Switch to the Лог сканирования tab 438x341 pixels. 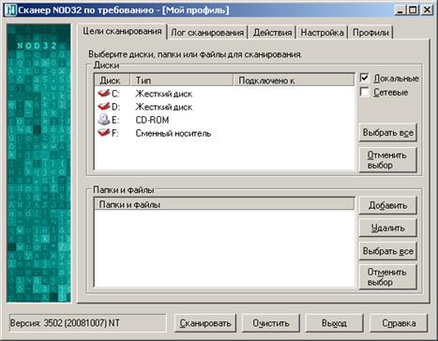[x=207, y=33]
